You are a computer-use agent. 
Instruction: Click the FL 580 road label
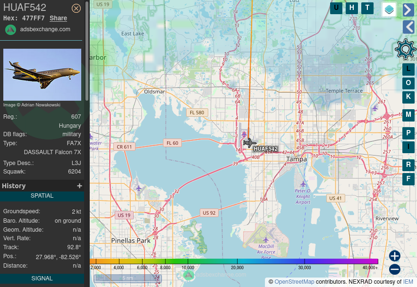pyautogui.click(x=197, y=113)
